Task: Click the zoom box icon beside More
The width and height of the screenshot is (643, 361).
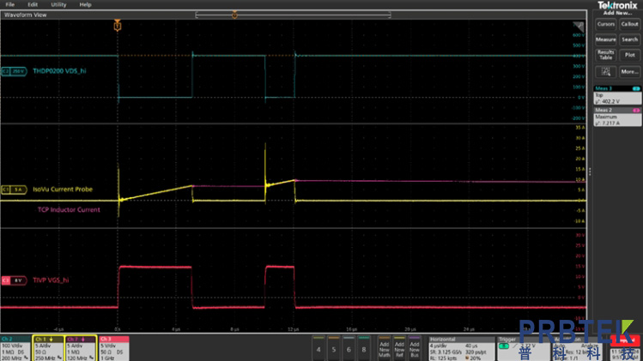Action: 606,71
